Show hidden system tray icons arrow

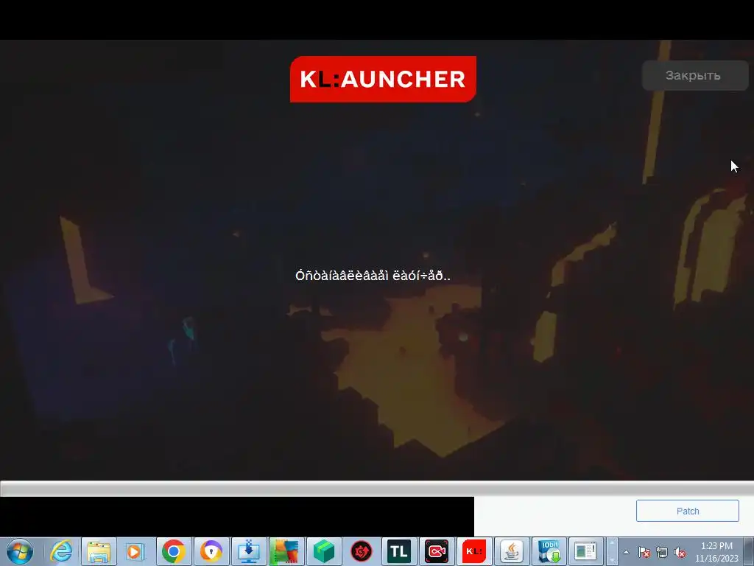pos(626,552)
